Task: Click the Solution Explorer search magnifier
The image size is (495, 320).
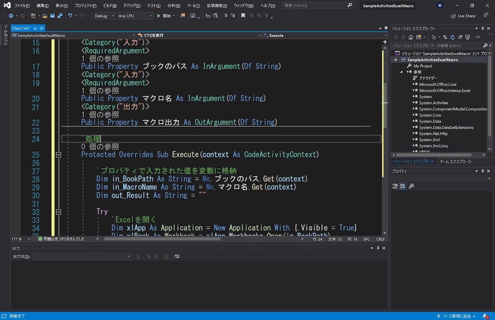Action: 485,45
